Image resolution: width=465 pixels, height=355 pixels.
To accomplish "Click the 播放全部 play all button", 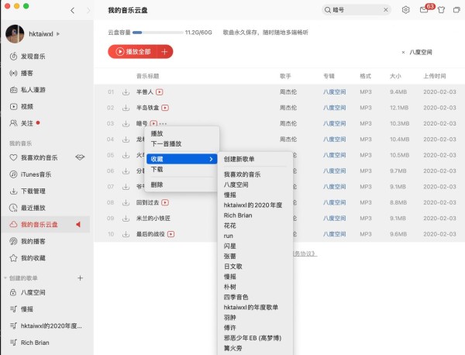I will coord(133,52).
